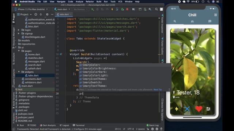
Task: Open the Event Log
Action: click(x=152, y=125)
